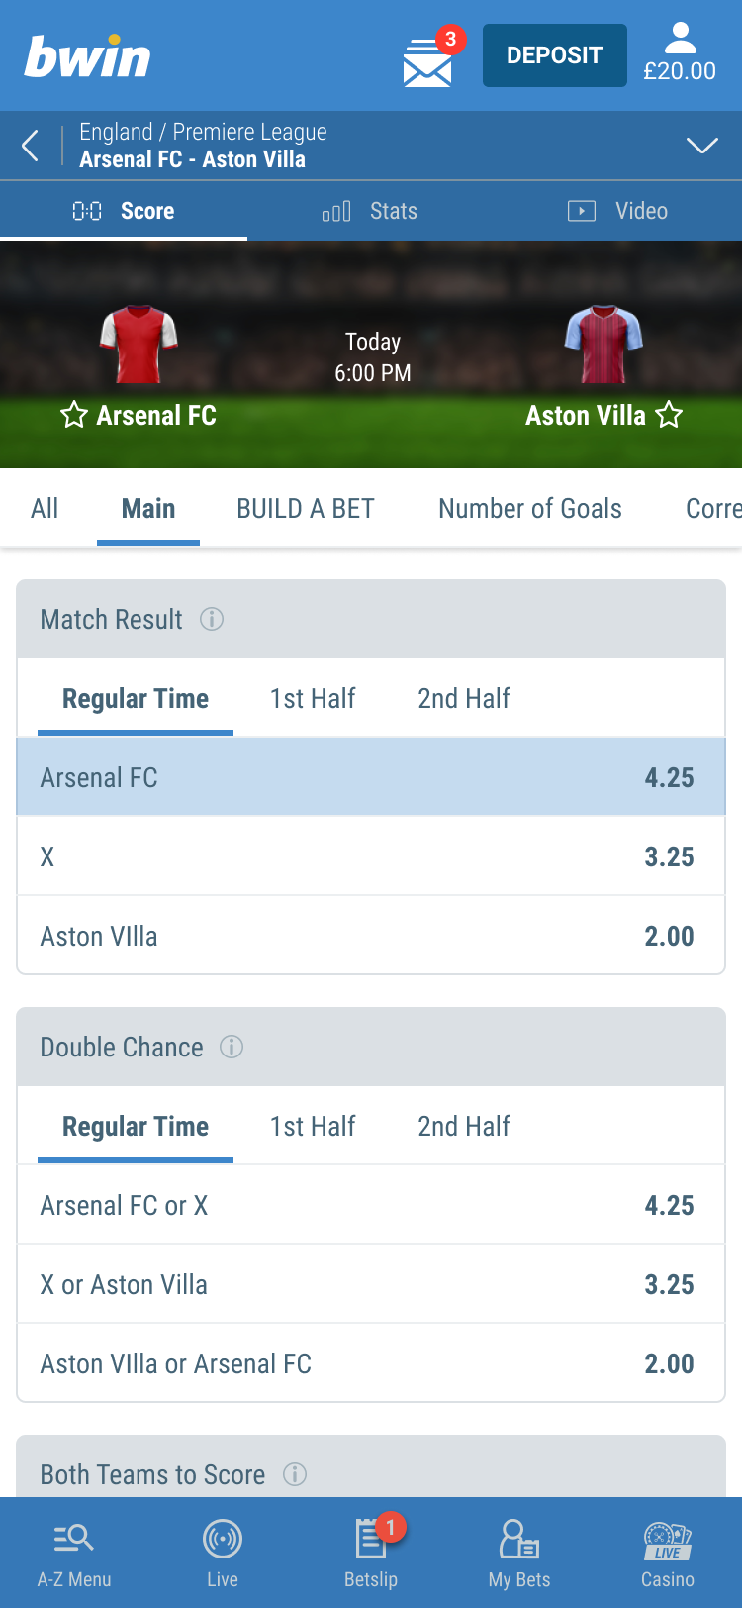Image resolution: width=742 pixels, height=1608 pixels.
Task: Open the Live betting icon
Action: coord(223,1539)
